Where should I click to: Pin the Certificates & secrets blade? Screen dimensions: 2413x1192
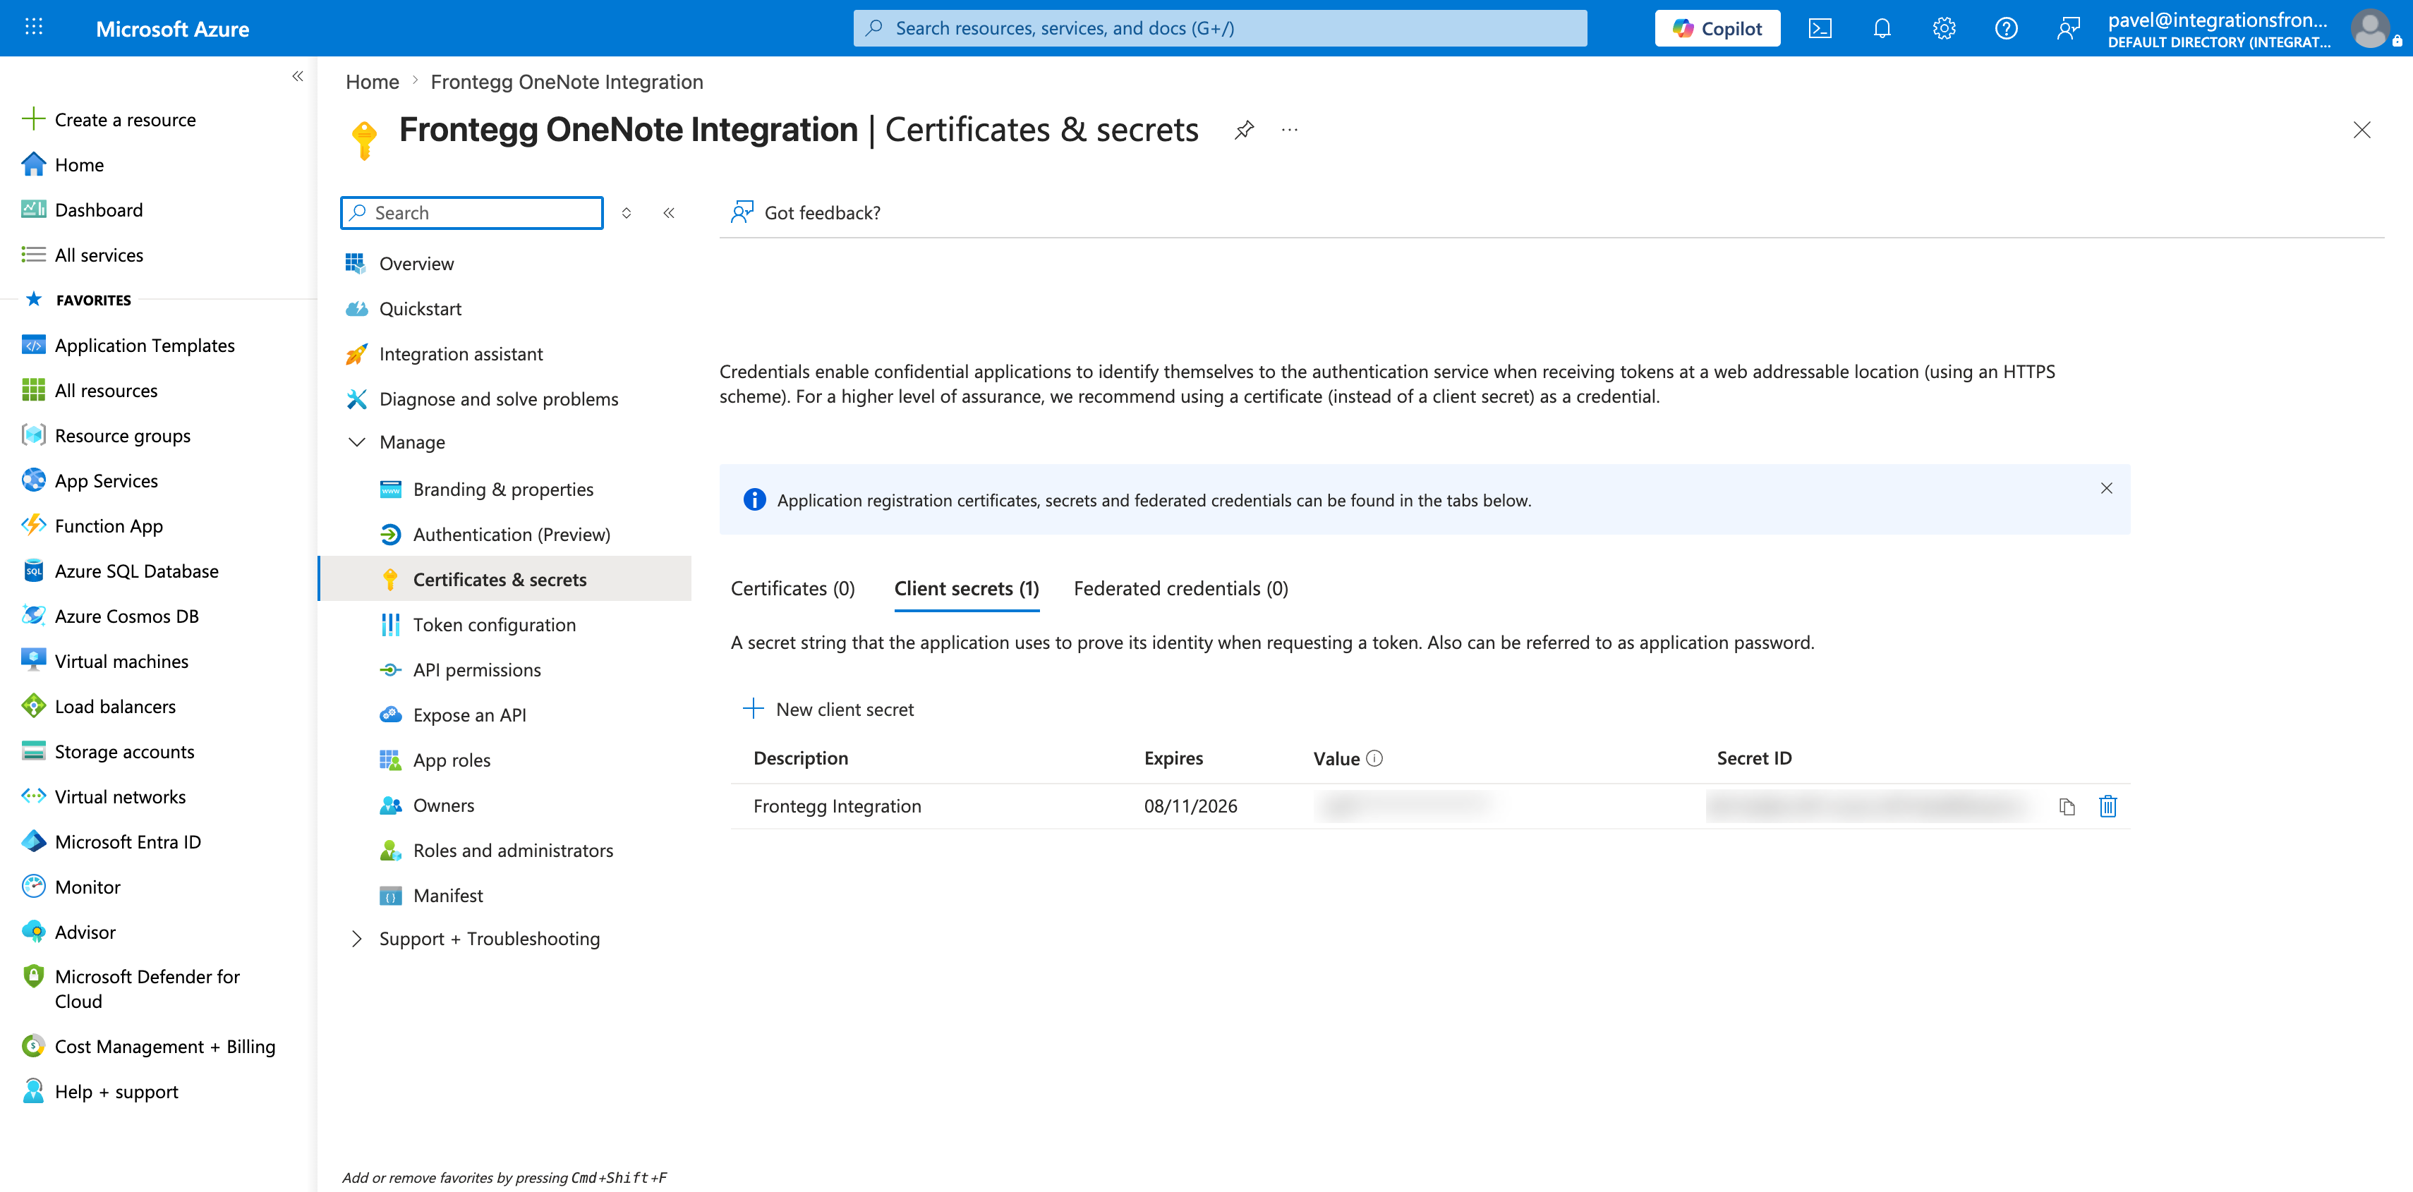(1243, 130)
